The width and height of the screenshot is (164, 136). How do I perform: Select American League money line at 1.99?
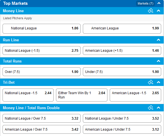coord(122,29)
